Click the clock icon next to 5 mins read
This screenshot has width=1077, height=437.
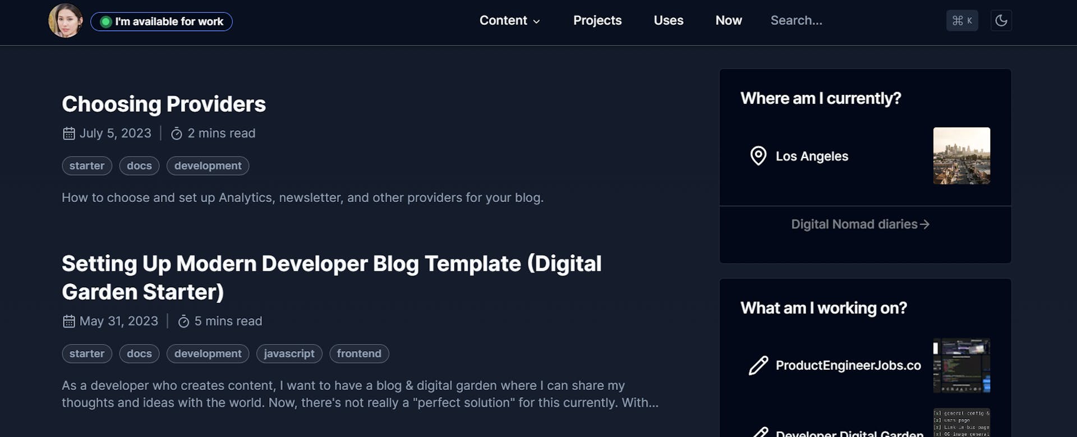183,321
